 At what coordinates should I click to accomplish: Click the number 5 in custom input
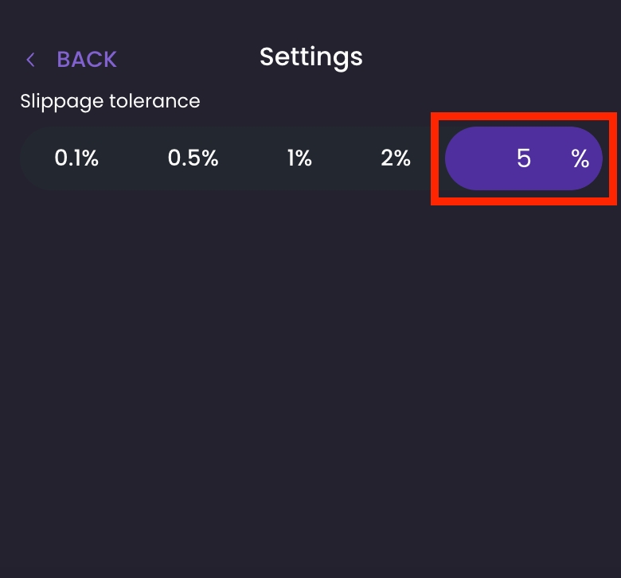[x=523, y=158]
